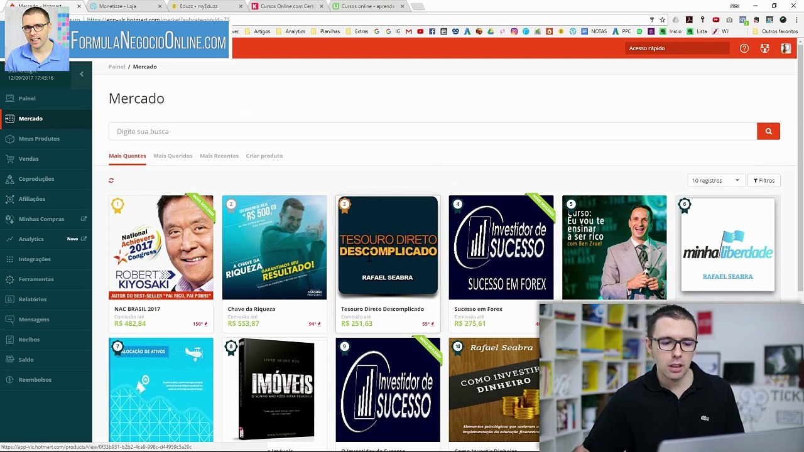Screen dimensions: 804x452
Task: Click the help question mark icon
Action: [744, 48]
